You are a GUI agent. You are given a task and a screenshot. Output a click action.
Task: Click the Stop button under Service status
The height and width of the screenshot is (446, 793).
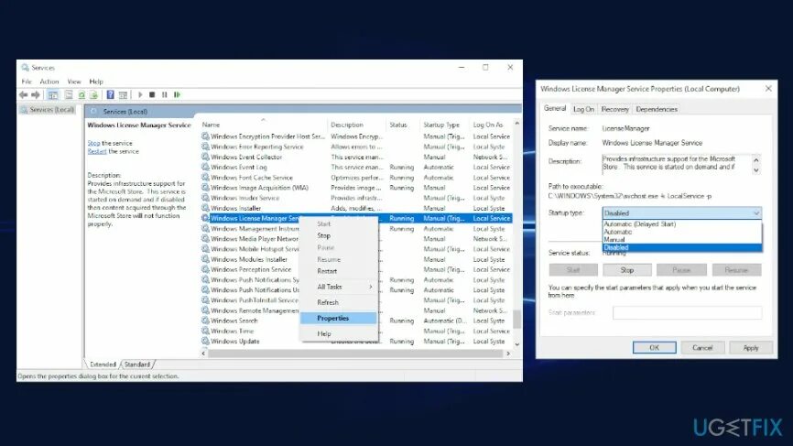[626, 270]
